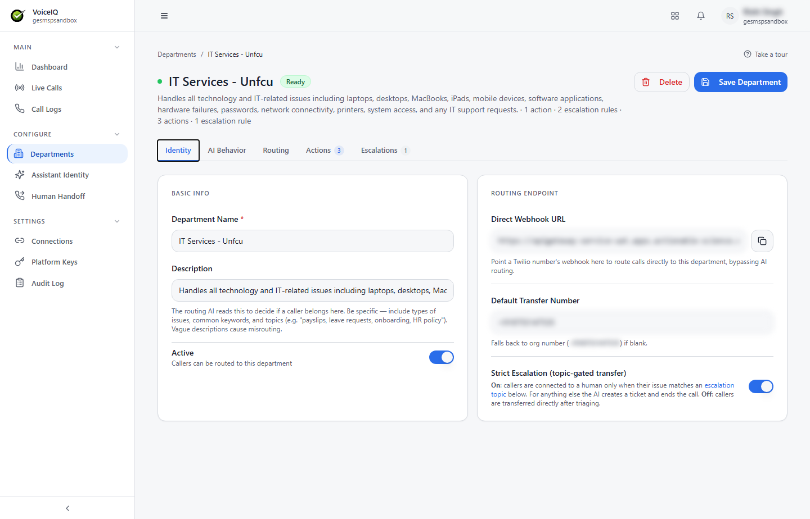
Task: Open the Call Logs sidebar item
Action: click(x=67, y=109)
